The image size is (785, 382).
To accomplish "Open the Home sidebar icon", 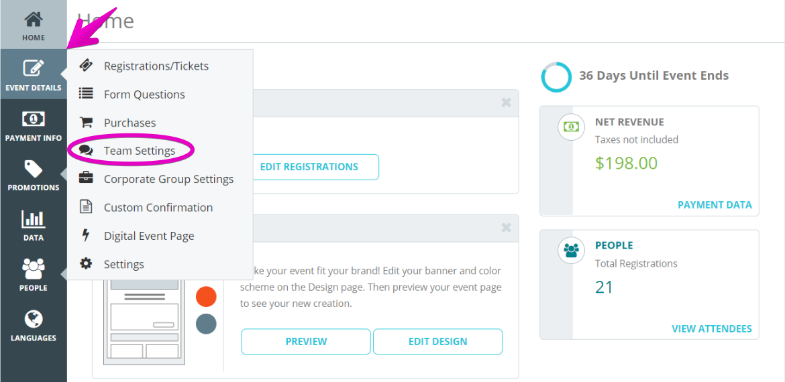I will pyautogui.click(x=33, y=20).
